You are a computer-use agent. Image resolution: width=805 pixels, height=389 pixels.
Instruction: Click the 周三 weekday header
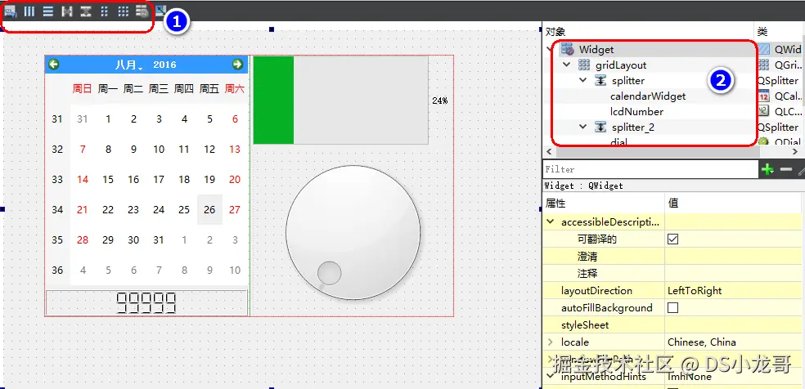tap(159, 89)
